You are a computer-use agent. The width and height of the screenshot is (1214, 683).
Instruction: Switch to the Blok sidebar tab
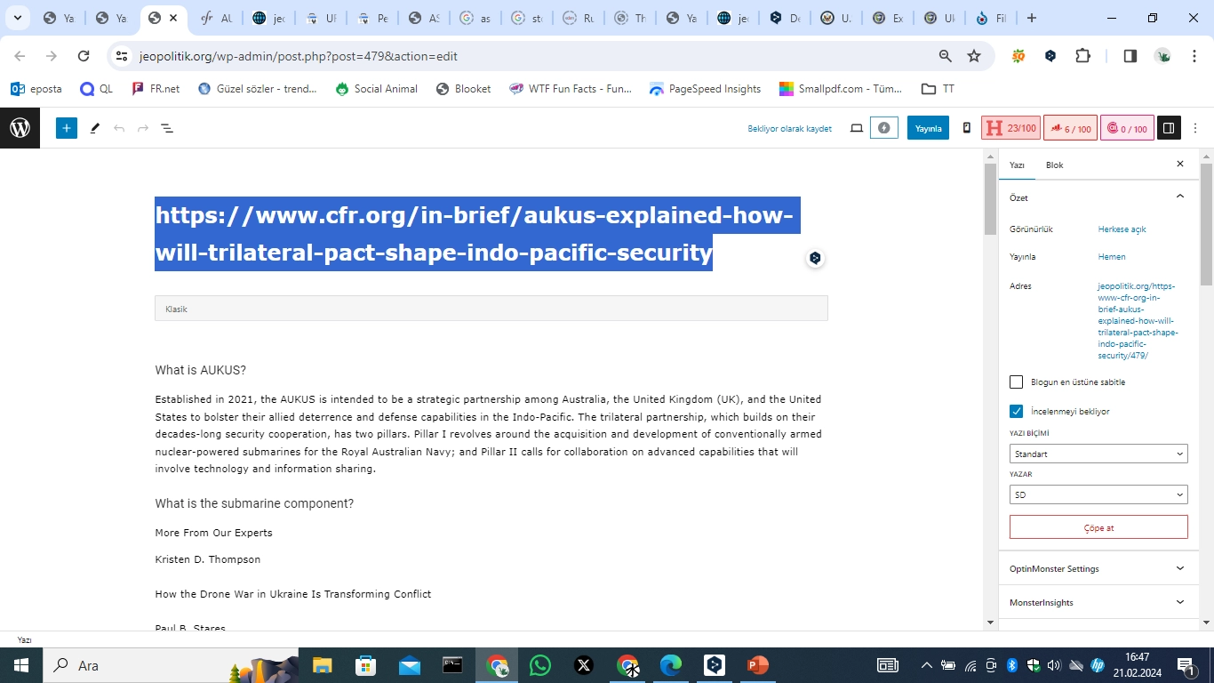click(1054, 165)
